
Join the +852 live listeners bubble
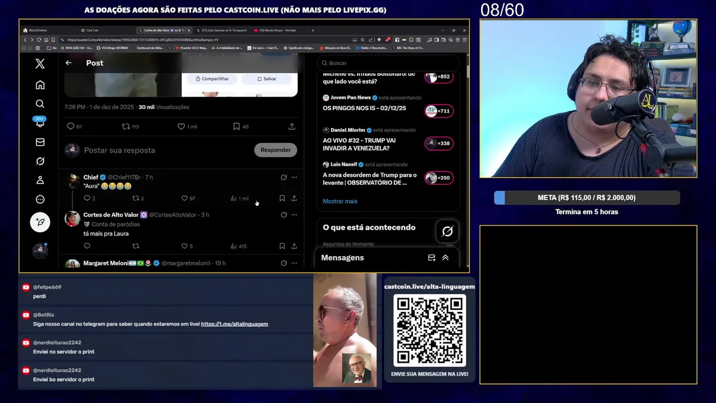pyautogui.click(x=438, y=77)
